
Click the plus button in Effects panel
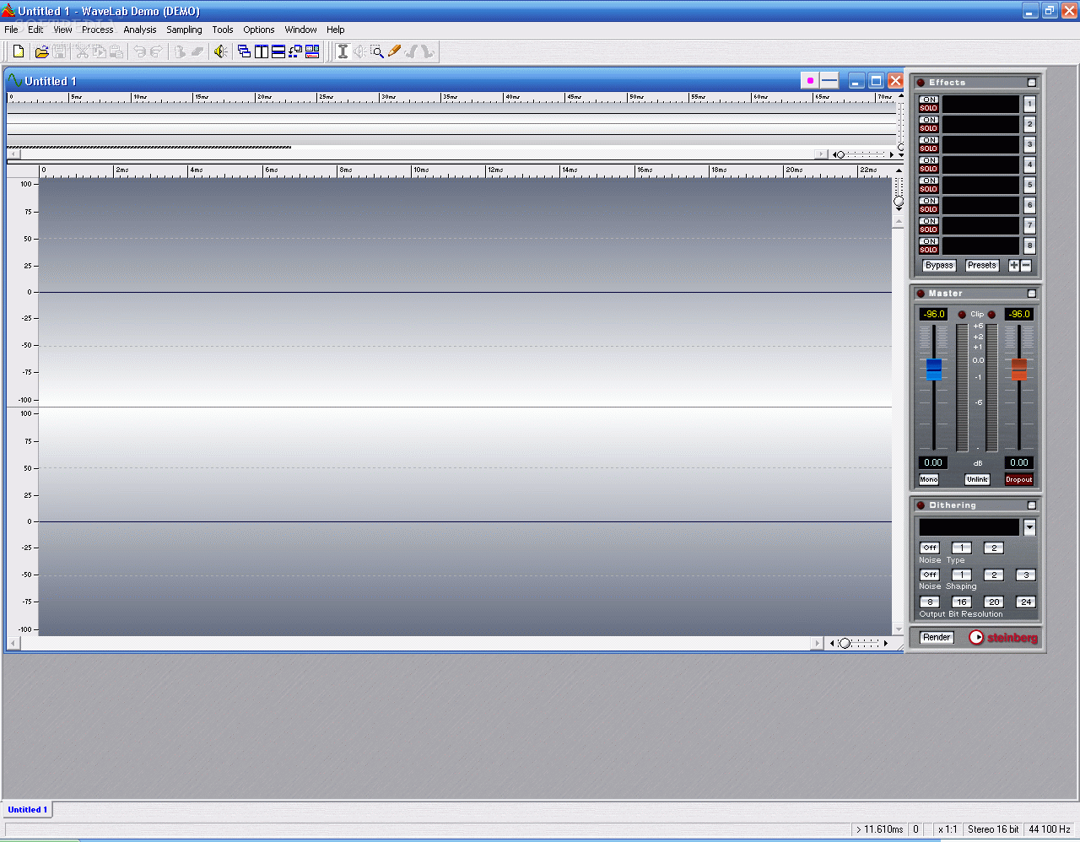point(1014,265)
